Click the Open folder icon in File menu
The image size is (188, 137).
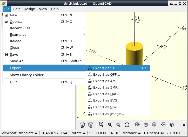6,22
